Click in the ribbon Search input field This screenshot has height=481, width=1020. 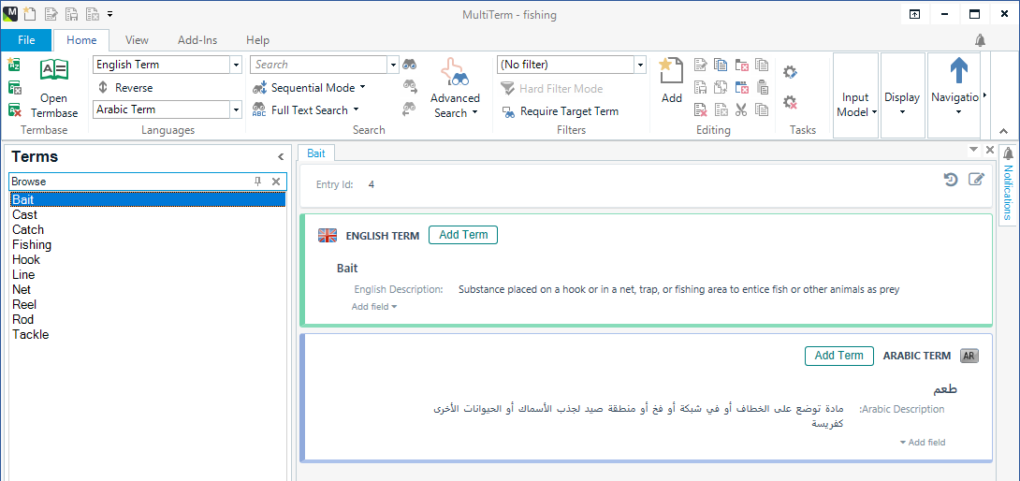[x=319, y=65]
